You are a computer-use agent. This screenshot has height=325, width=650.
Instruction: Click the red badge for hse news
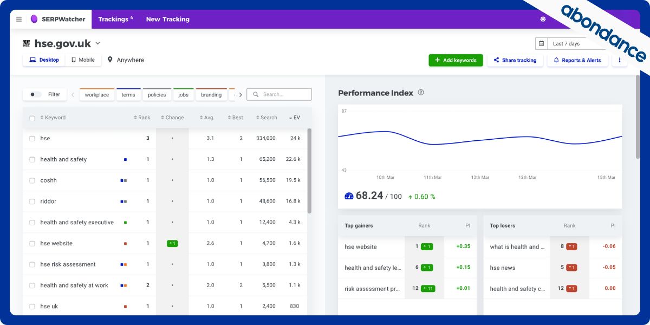[x=572, y=267]
